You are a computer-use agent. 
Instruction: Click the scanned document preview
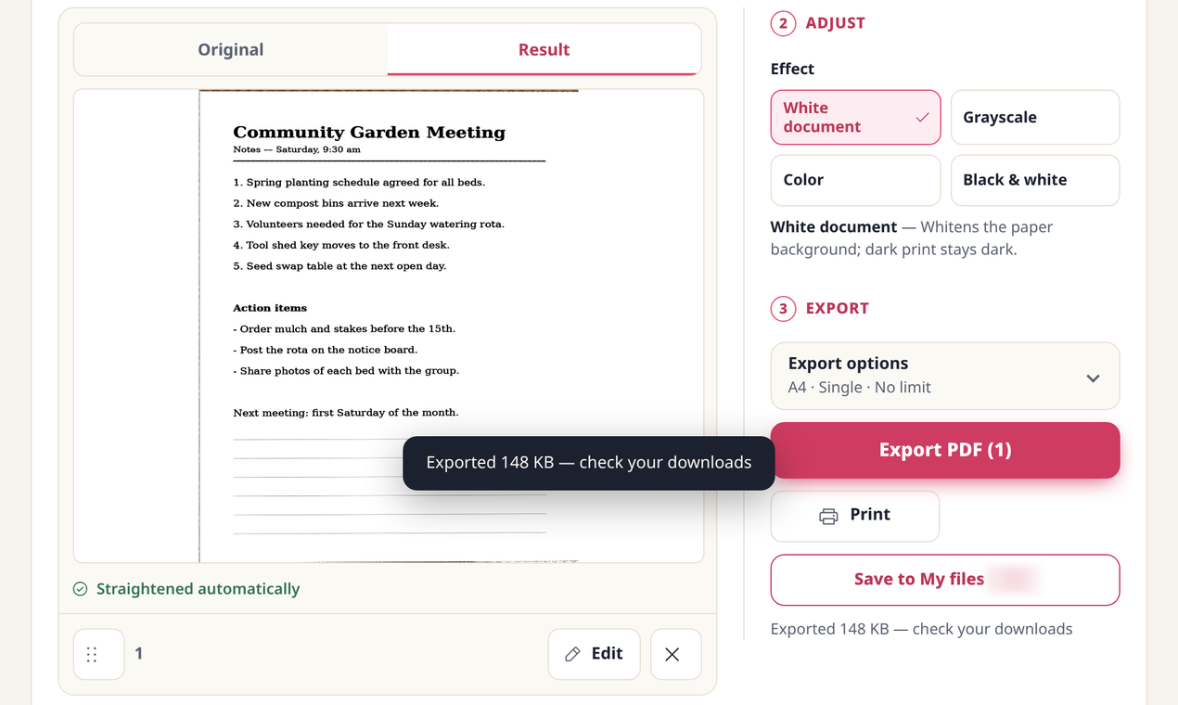[389, 326]
